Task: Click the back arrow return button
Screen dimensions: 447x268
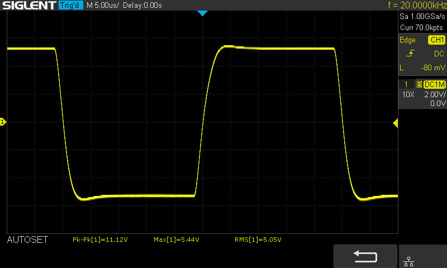Action: coord(365,256)
